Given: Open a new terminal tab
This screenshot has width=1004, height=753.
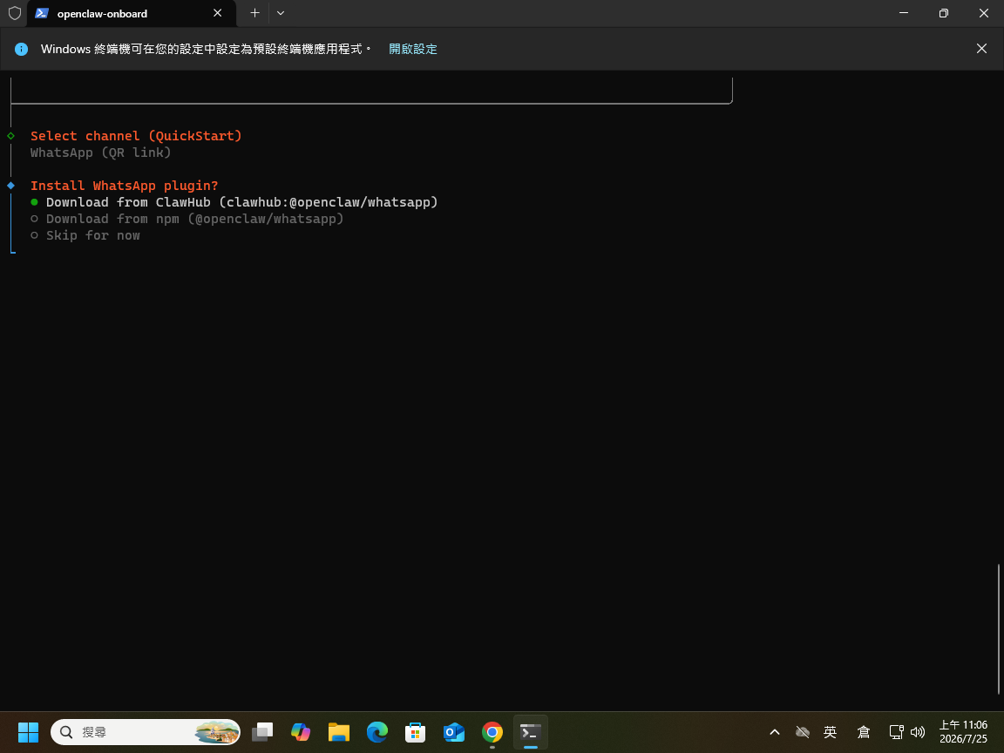Looking at the screenshot, I should point(254,13).
